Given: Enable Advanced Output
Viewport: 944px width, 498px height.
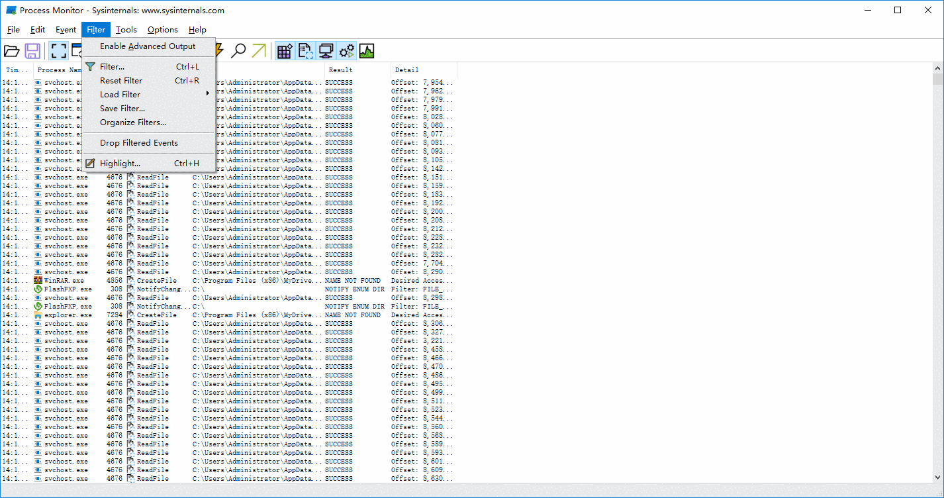Looking at the screenshot, I should coord(146,46).
